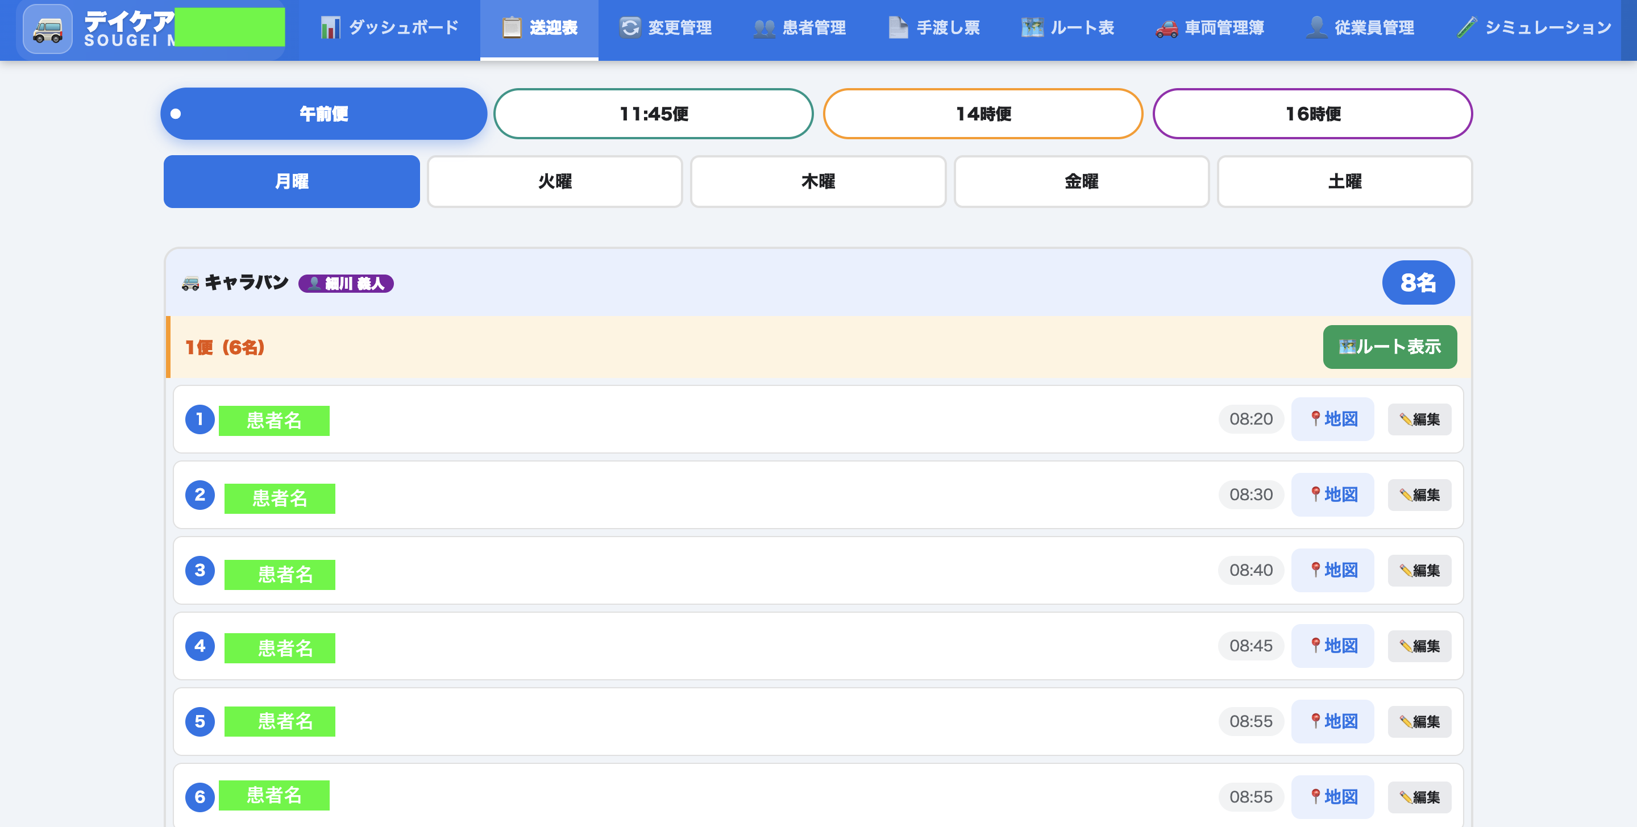Open 手渡し票 via the document icon
The height and width of the screenshot is (827, 1637).
tap(898, 27)
